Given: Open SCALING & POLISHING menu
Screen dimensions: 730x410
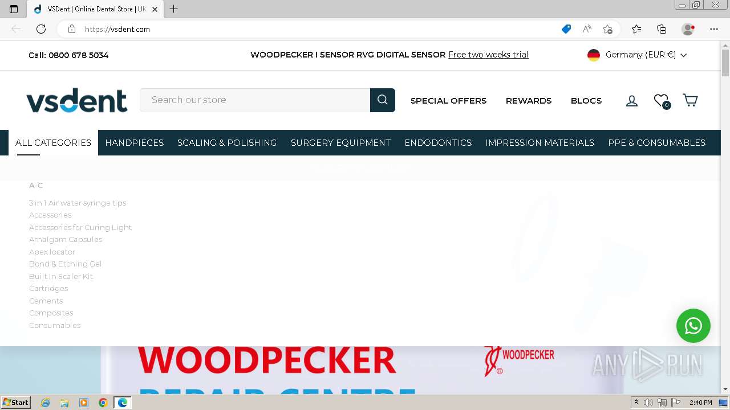Looking at the screenshot, I should tap(227, 143).
